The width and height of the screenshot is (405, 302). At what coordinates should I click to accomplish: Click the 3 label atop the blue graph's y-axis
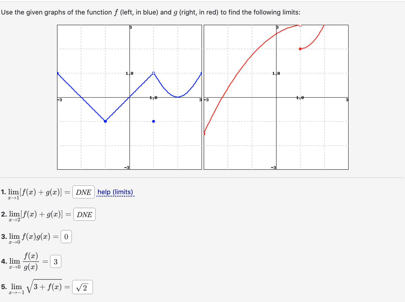(x=130, y=27)
